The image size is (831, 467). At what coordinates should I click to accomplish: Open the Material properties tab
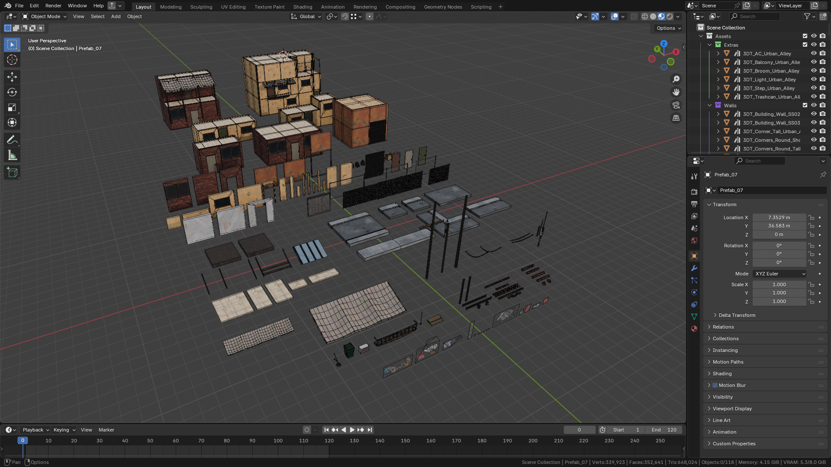(694, 329)
